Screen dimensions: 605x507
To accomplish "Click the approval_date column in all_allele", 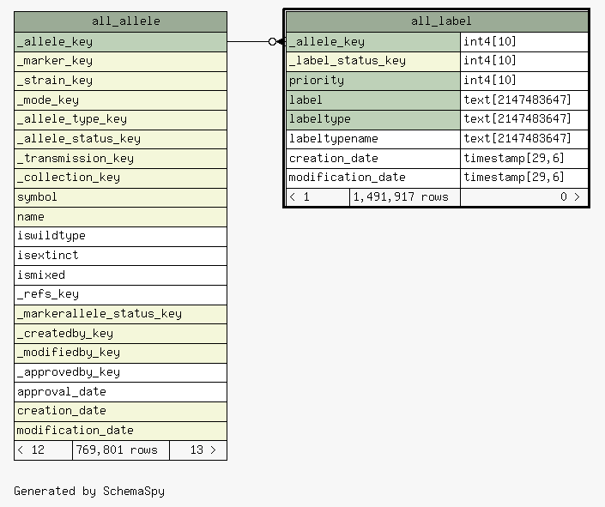I will click(120, 392).
